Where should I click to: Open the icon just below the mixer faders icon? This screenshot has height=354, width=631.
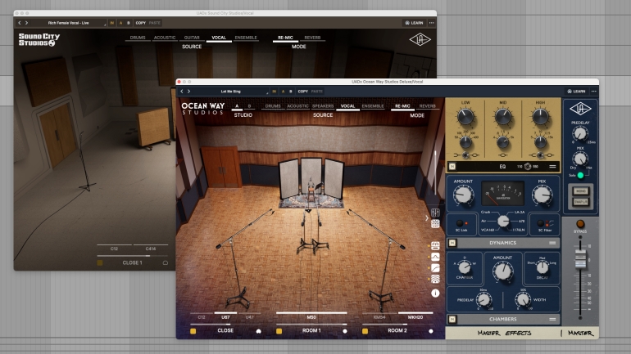tap(435, 224)
